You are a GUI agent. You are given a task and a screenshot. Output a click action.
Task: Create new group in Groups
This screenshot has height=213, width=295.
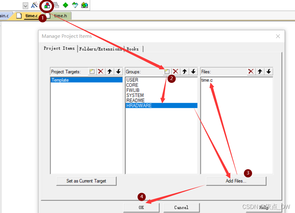tap(167, 72)
